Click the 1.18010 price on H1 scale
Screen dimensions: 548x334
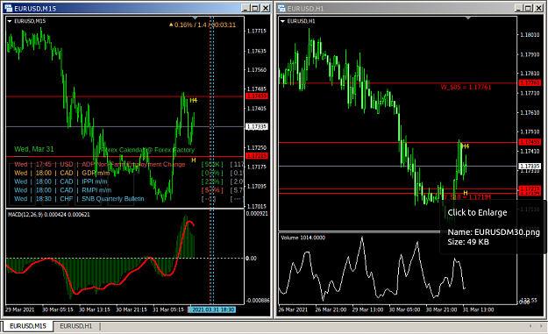click(530, 34)
